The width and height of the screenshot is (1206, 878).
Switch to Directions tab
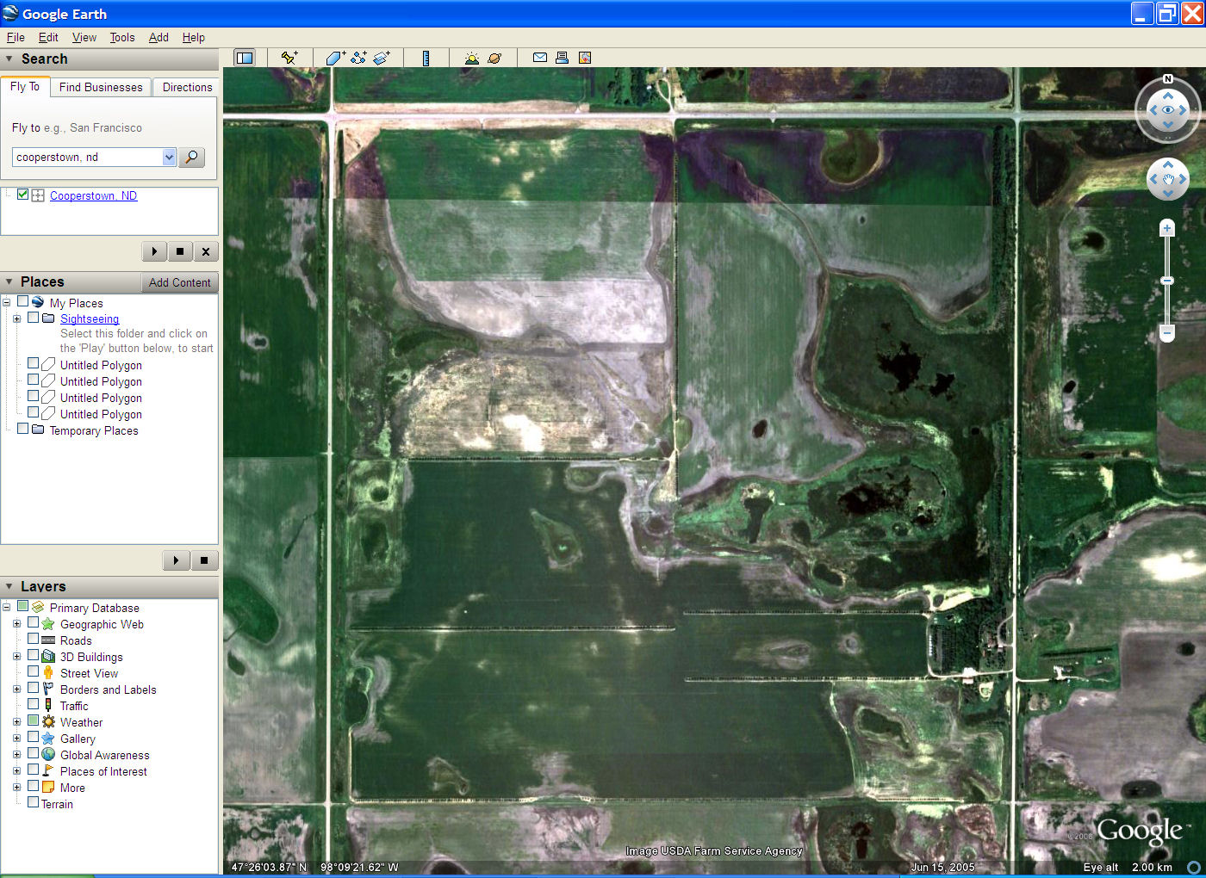pos(187,87)
